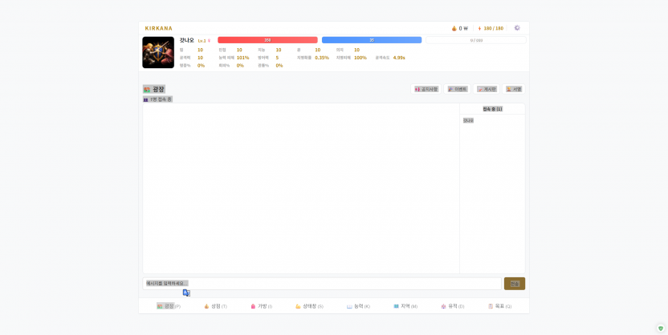
Task: Click the 0 ₩ gold amount
Action: pos(463,29)
